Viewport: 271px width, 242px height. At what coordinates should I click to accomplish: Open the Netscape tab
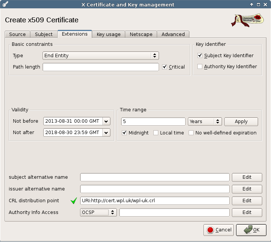141,34
